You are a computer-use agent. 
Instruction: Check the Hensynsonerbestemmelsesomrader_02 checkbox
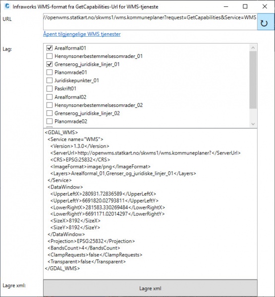[50, 105]
